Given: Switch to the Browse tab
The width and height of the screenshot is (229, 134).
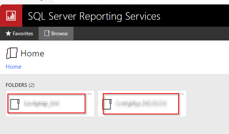Looking at the screenshot, I should click(x=56, y=33).
